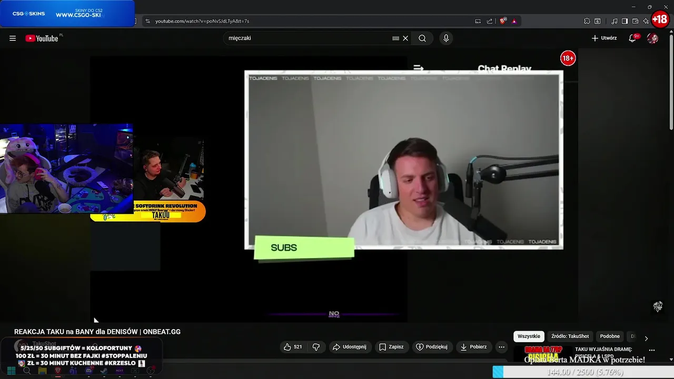Show more filter chips with right arrow
The width and height of the screenshot is (674, 379).
[646, 338]
